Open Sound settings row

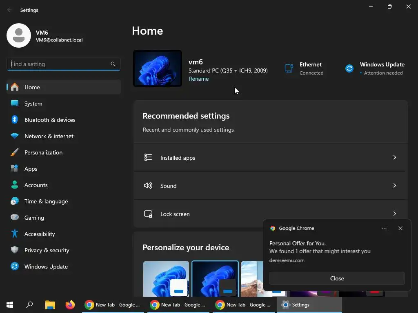click(x=271, y=185)
